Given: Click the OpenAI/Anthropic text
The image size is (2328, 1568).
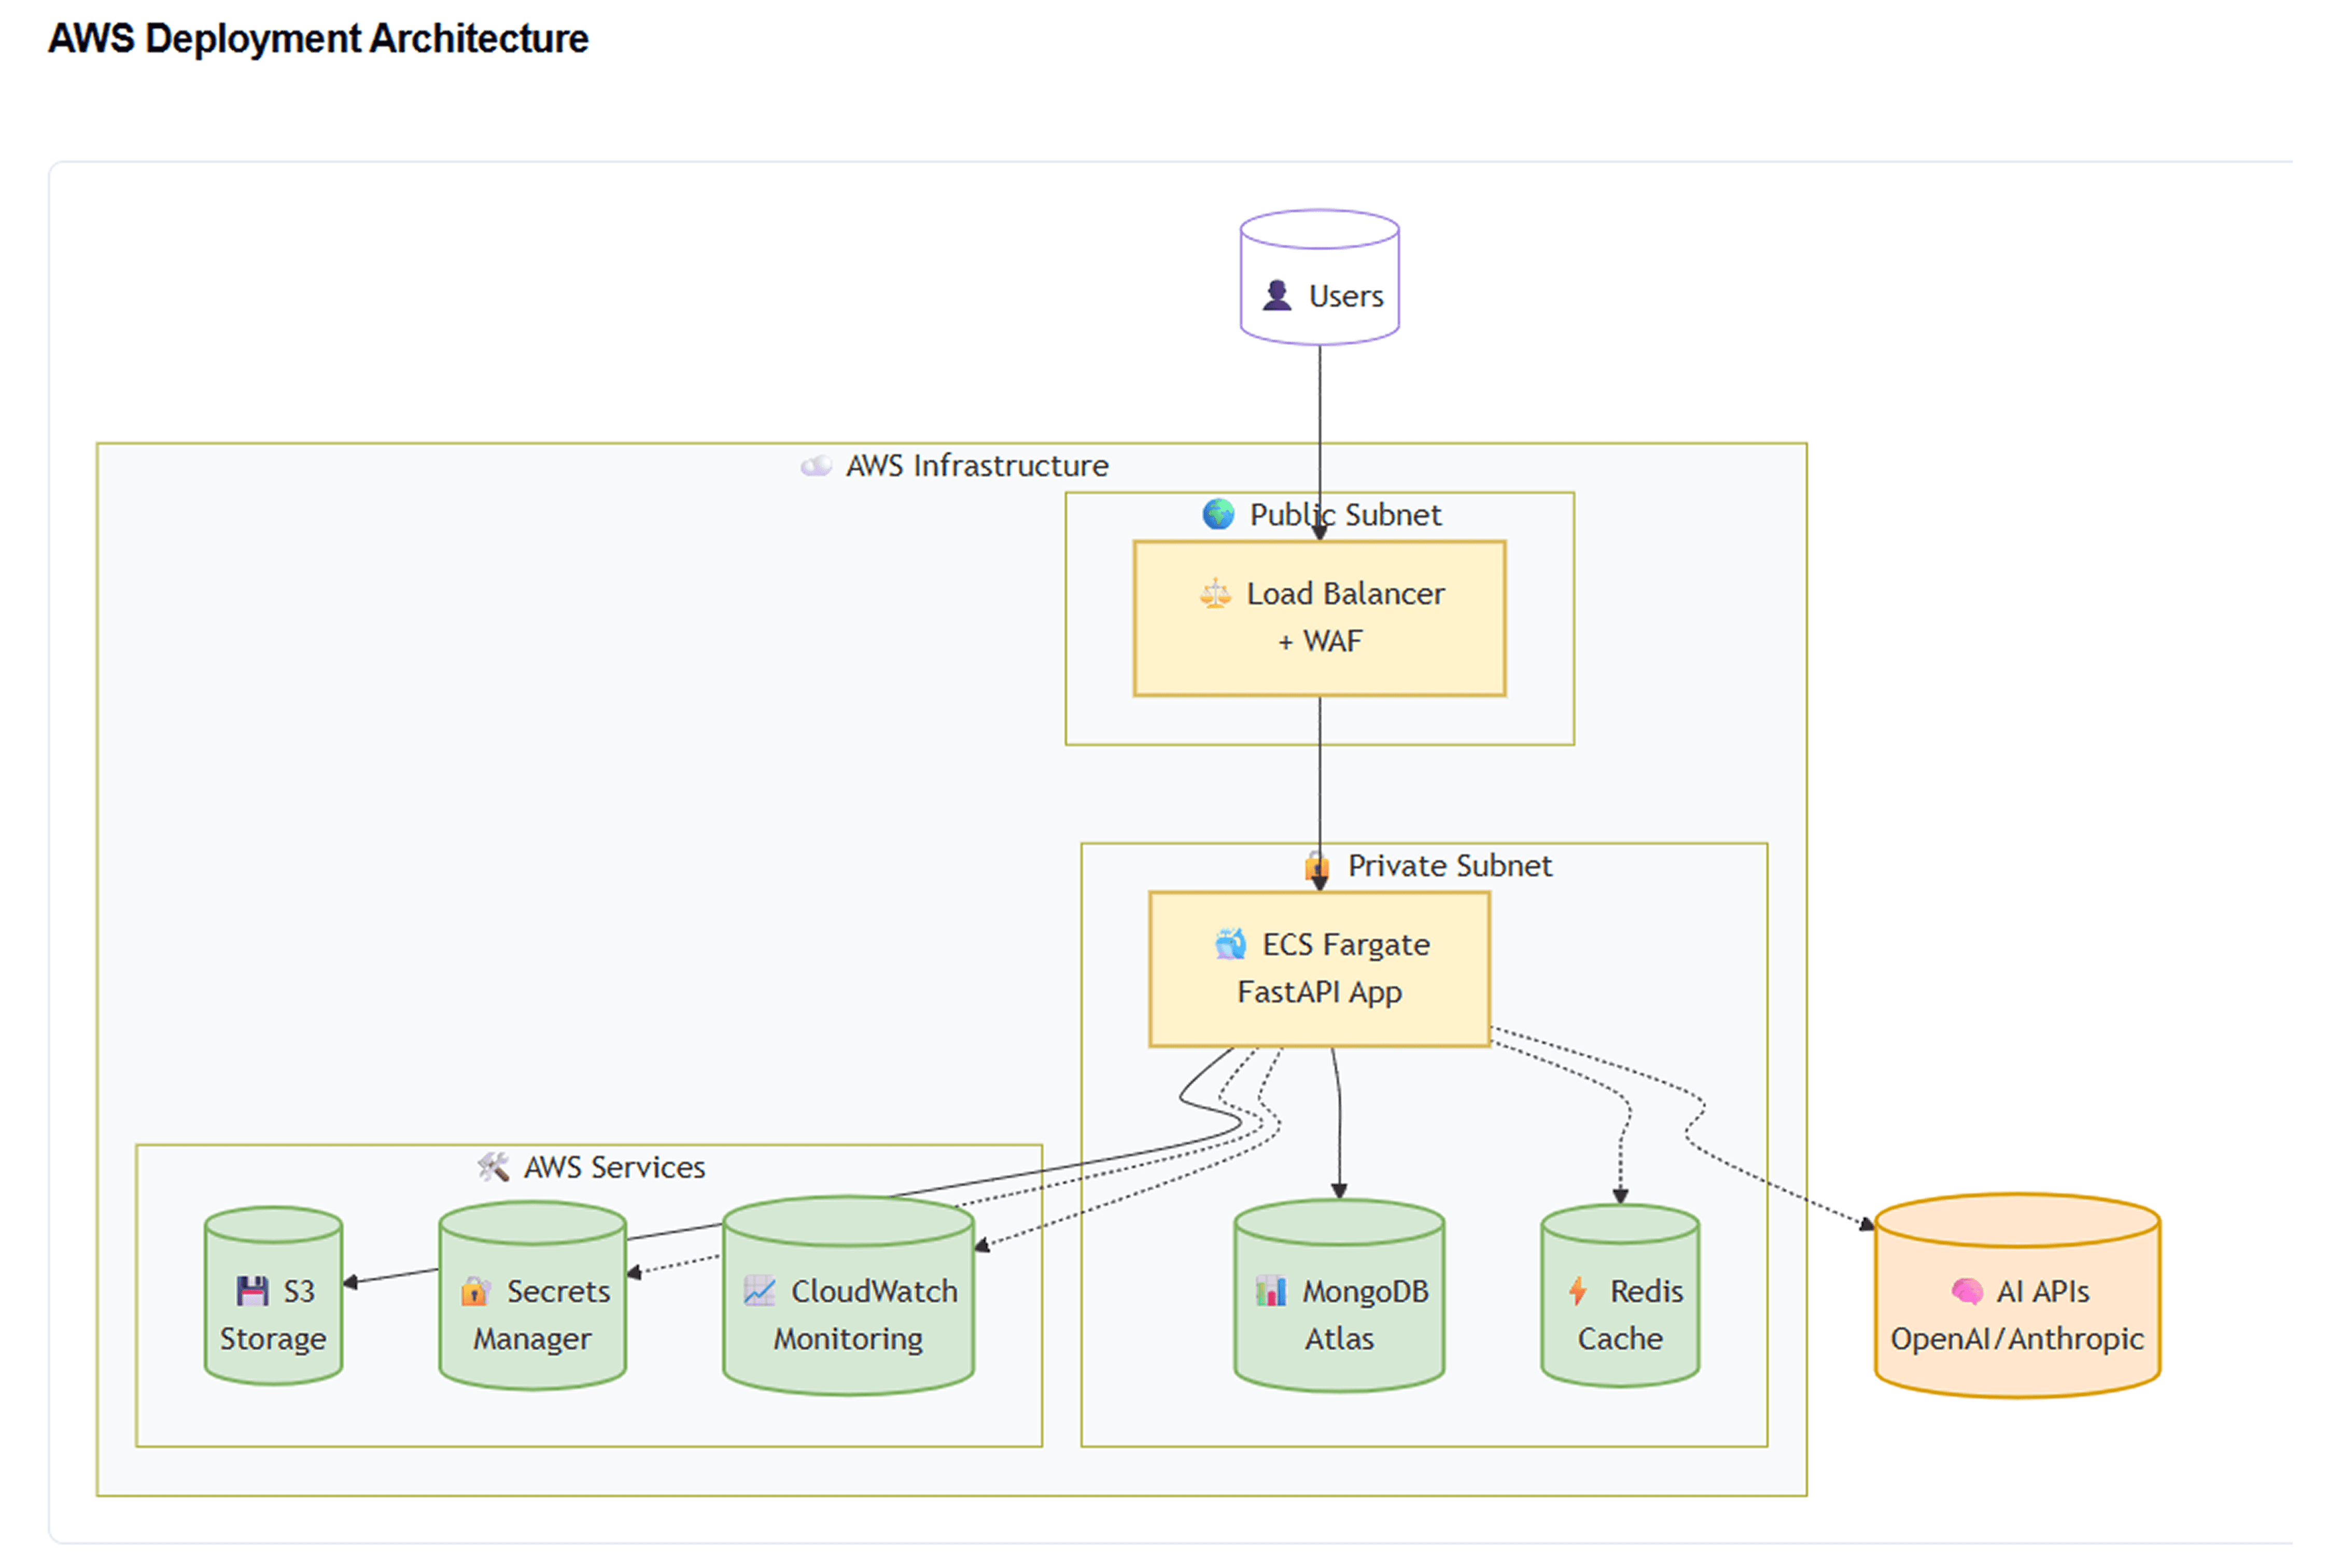Looking at the screenshot, I should click(x=2016, y=1338).
